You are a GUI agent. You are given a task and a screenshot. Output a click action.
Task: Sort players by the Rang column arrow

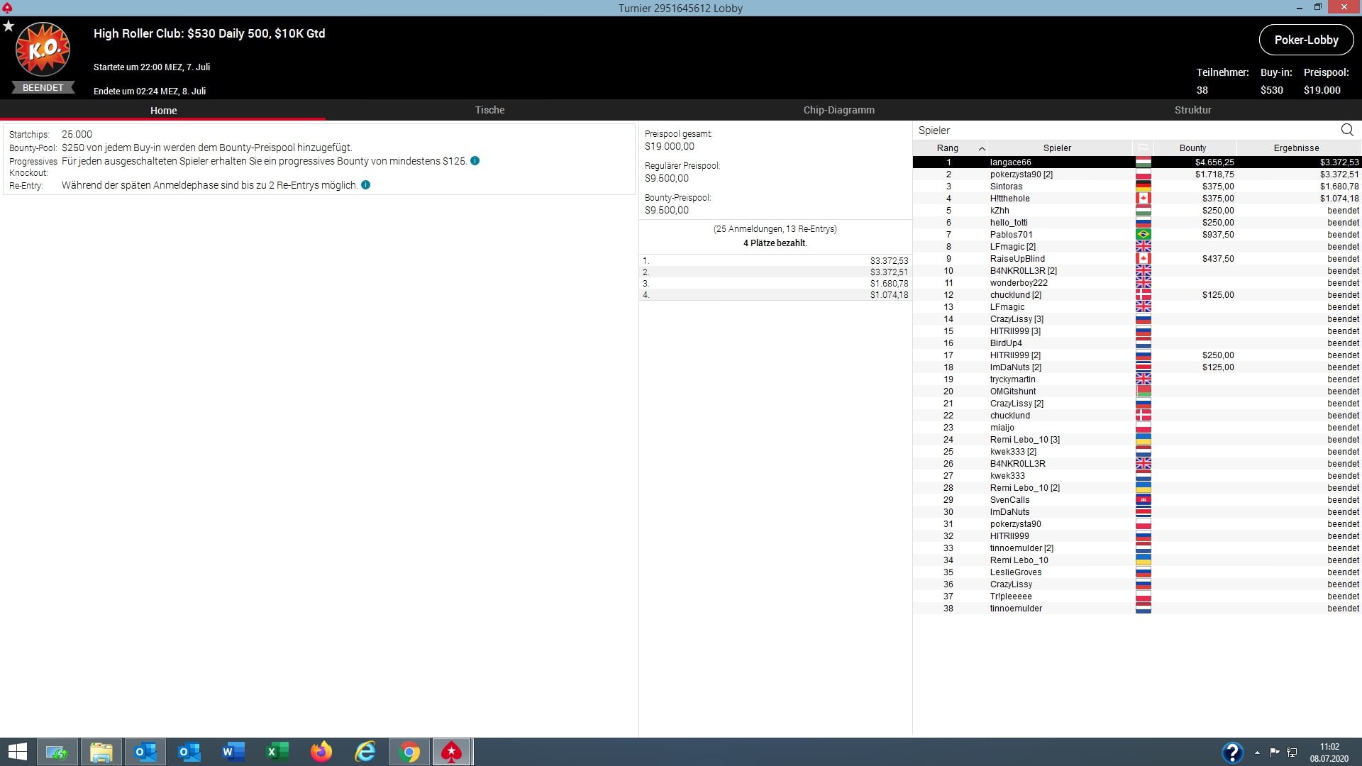[x=982, y=148]
